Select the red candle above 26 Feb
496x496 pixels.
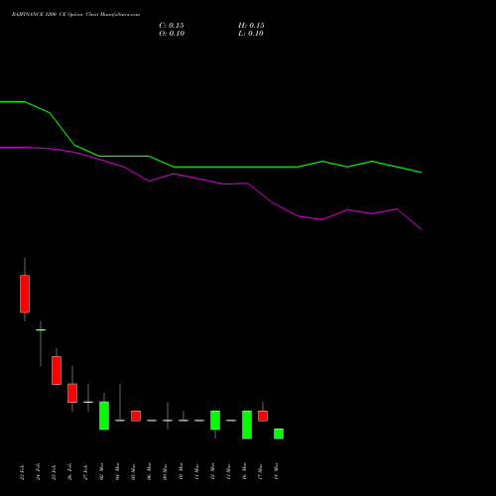coord(72,393)
